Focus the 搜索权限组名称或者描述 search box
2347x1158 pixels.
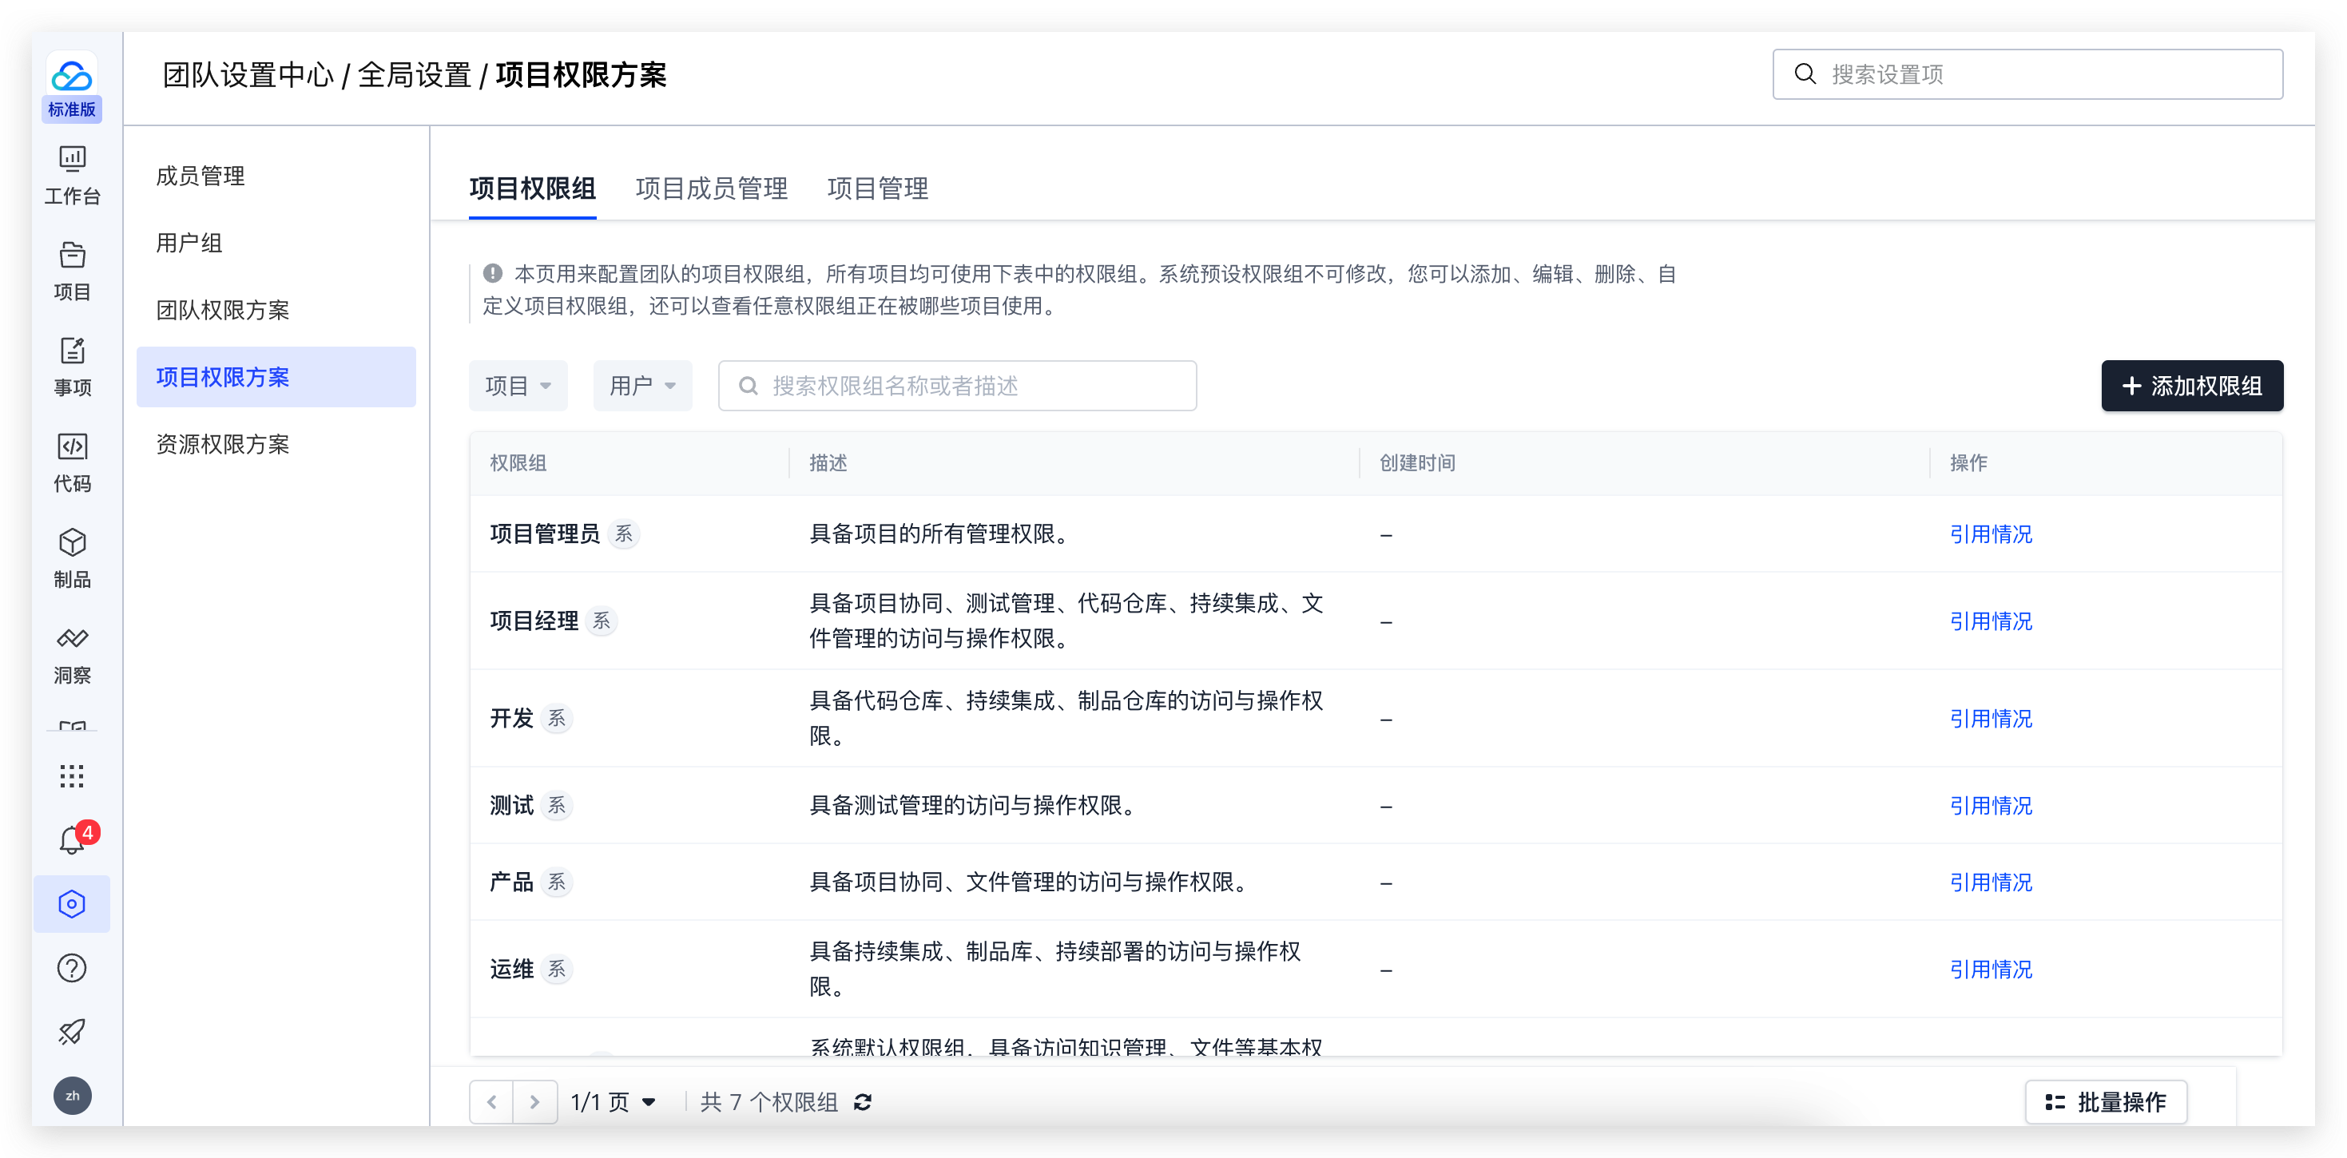pyautogui.click(x=957, y=386)
